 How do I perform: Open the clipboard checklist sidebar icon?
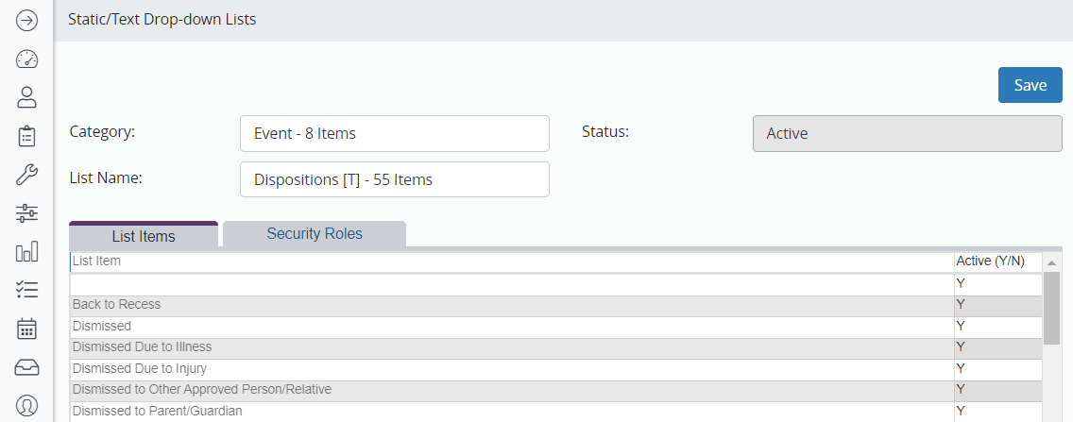pyautogui.click(x=26, y=137)
